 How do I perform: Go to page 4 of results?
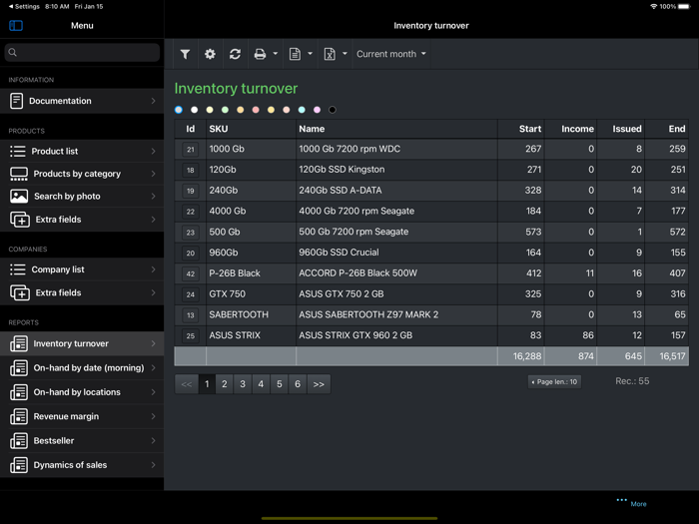point(261,384)
